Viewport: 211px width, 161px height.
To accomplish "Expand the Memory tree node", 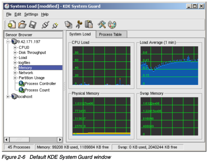I will (x=15, y=68).
